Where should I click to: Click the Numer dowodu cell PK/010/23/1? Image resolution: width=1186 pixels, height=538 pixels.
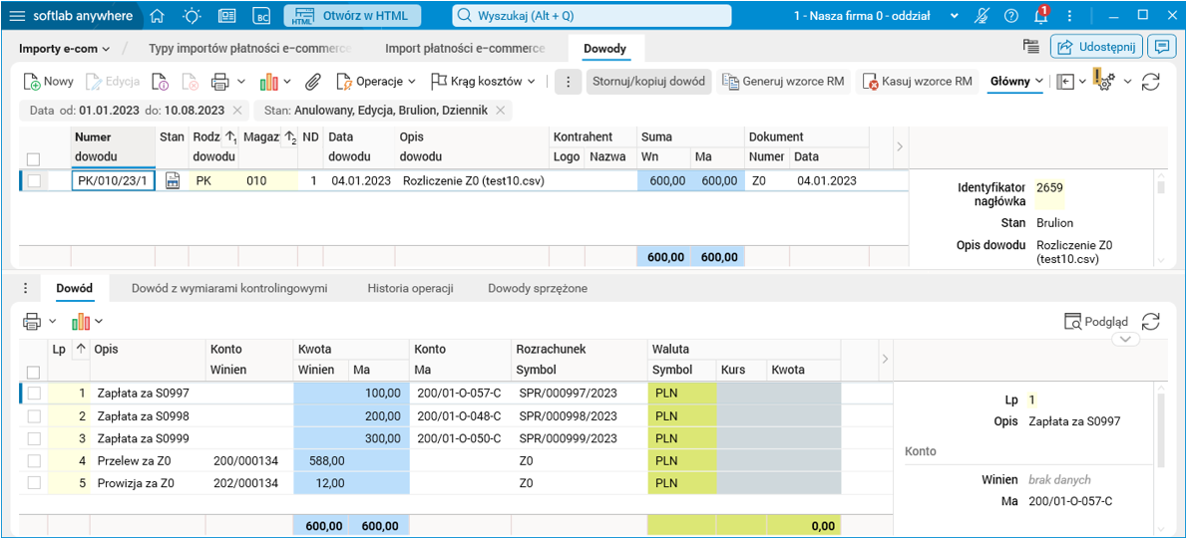114,180
